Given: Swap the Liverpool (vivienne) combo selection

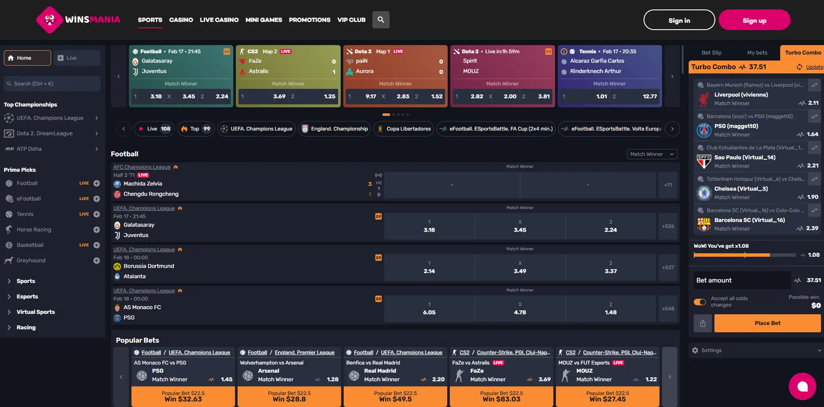Looking at the screenshot, I should click(814, 85).
